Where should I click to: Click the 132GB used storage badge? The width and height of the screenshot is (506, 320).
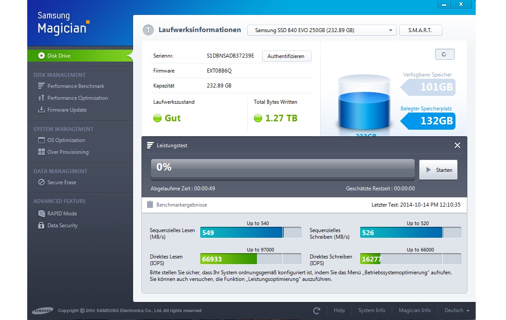[x=428, y=121]
